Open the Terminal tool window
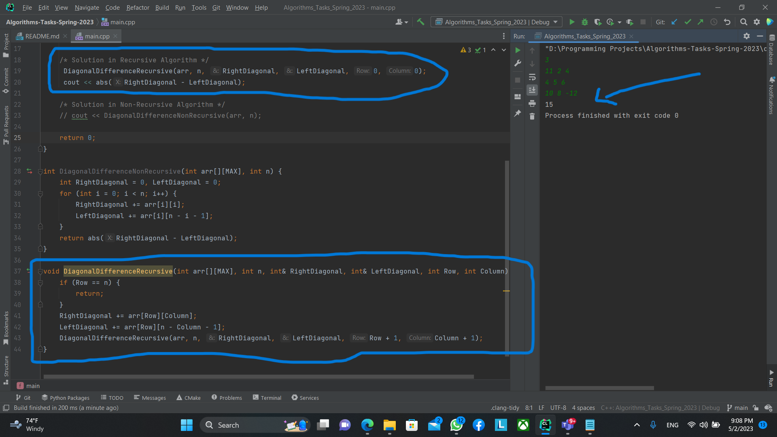 (267, 397)
